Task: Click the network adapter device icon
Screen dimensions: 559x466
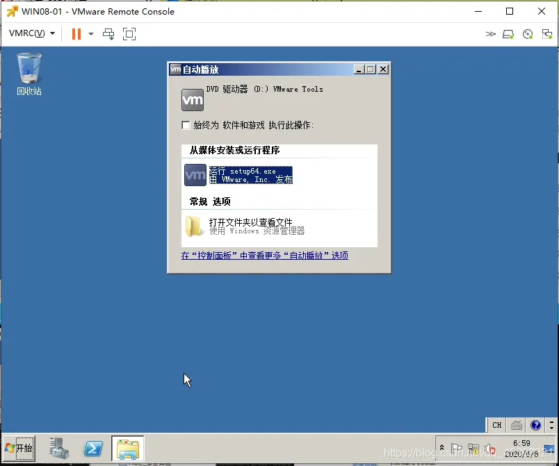Action: [x=547, y=34]
